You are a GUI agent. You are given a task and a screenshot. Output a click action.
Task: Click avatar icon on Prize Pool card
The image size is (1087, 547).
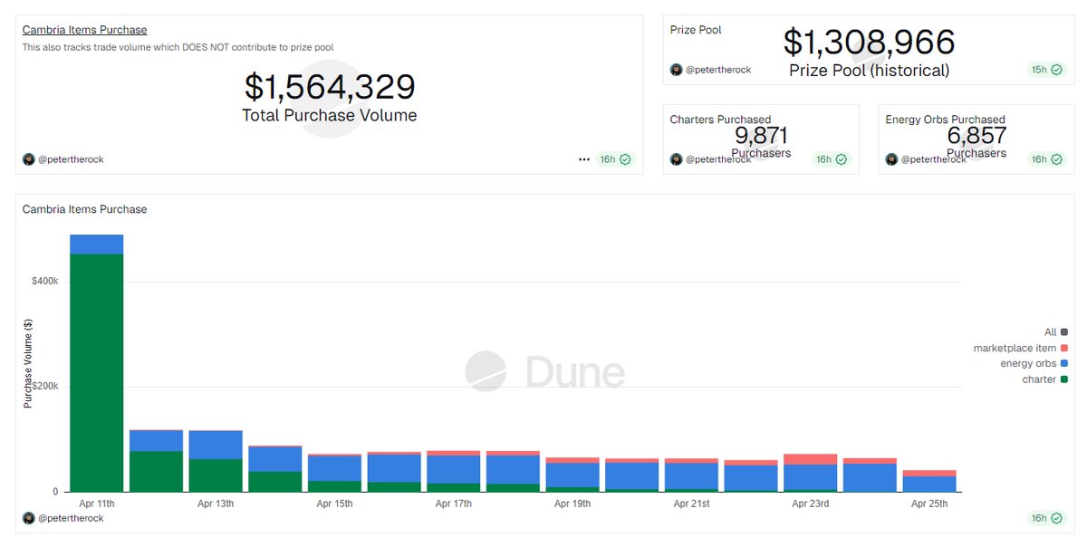tap(677, 70)
